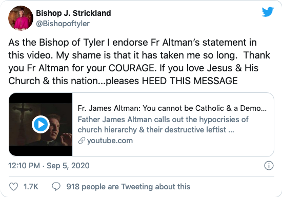Click the tweet text body

click(139, 62)
